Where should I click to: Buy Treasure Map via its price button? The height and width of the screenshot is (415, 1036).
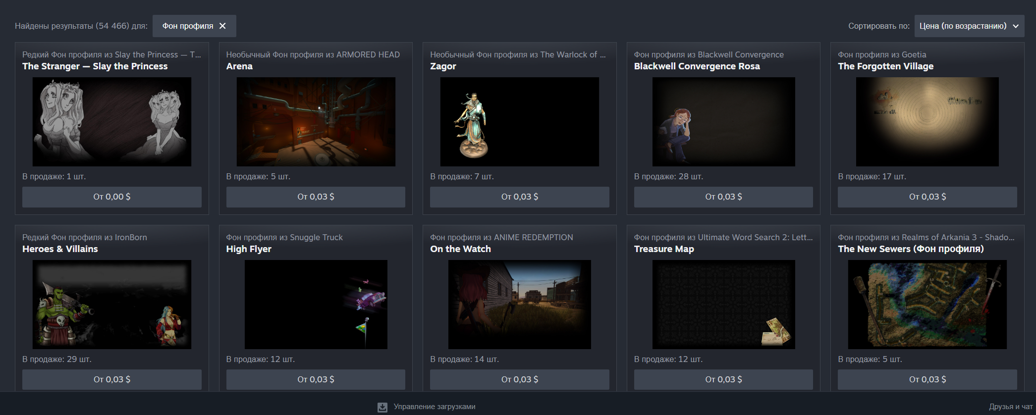[x=723, y=379]
